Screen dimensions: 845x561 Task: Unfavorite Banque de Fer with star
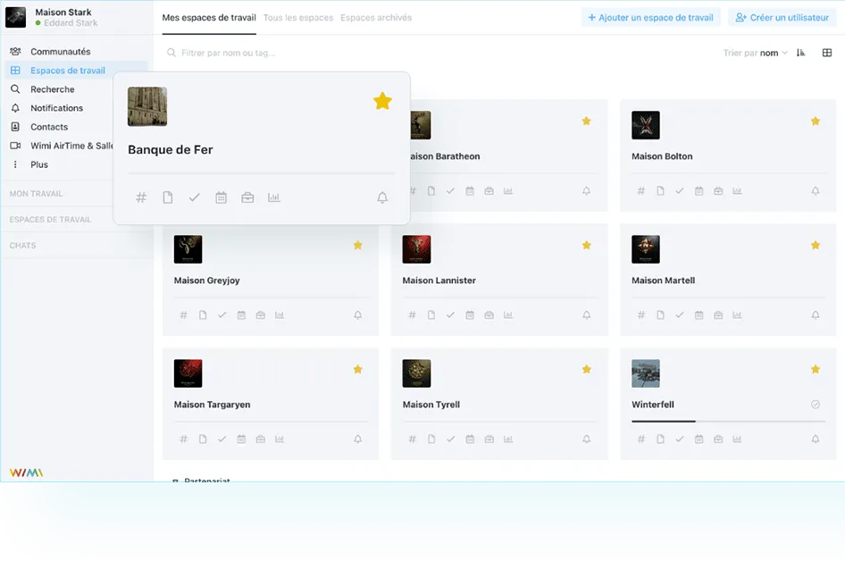click(382, 102)
